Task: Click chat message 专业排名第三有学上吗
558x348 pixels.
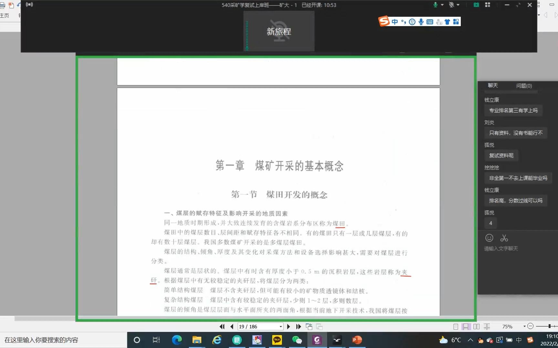Action: [513, 110]
